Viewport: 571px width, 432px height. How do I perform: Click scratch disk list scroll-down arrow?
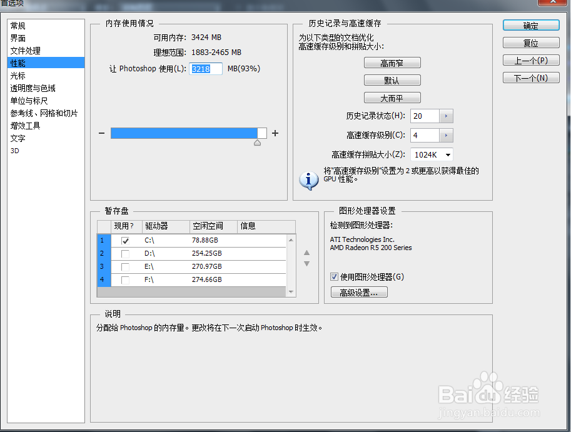click(x=291, y=291)
